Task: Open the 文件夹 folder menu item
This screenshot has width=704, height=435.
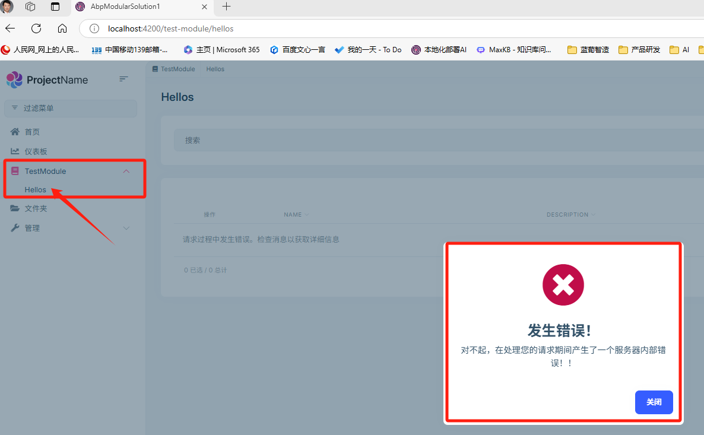Action: pos(36,208)
